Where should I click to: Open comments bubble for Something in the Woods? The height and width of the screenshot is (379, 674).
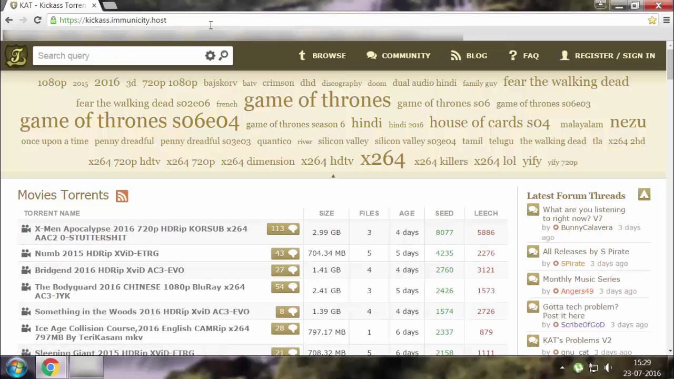[288, 312]
